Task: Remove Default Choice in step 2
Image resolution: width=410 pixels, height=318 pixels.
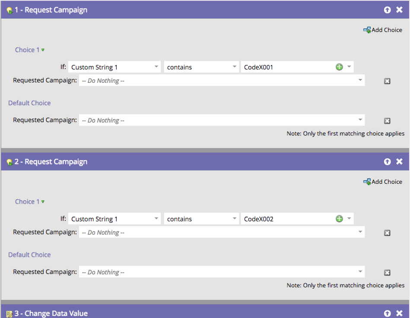Action: pos(387,273)
